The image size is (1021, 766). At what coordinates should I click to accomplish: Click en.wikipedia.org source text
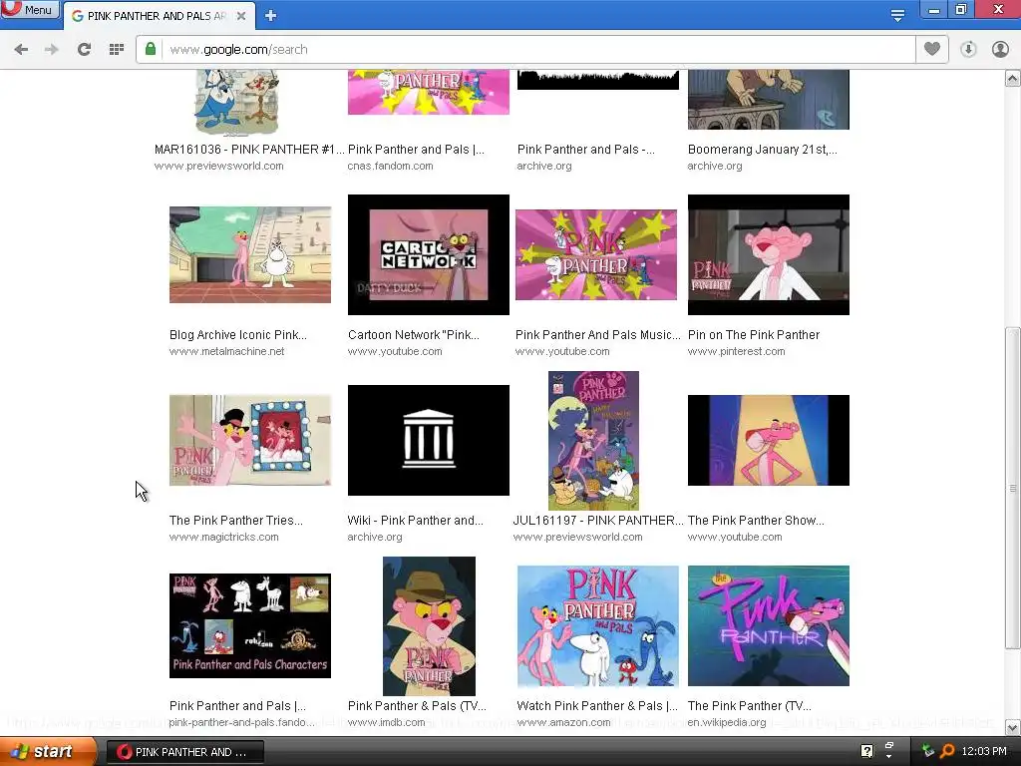727,723
